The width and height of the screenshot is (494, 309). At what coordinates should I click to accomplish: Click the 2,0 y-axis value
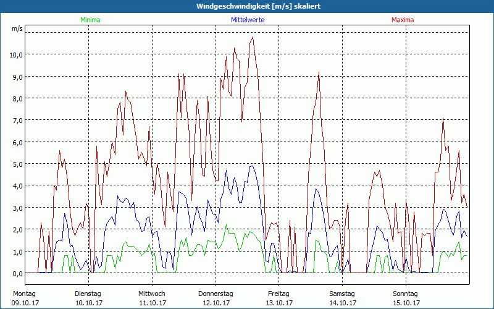(x=18, y=229)
